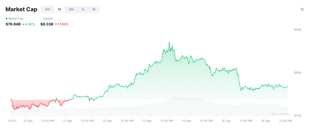This screenshot has width=311, height=131.
Task: Switch chart to 1y range
Action: click(83, 9)
